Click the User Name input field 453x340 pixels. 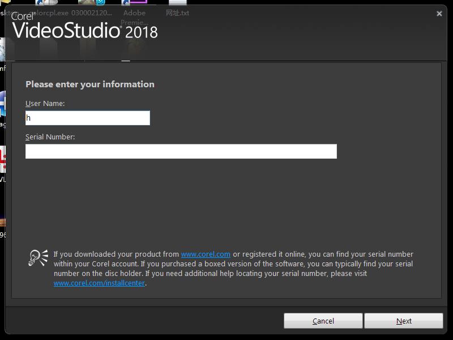(x=88, y=118)
